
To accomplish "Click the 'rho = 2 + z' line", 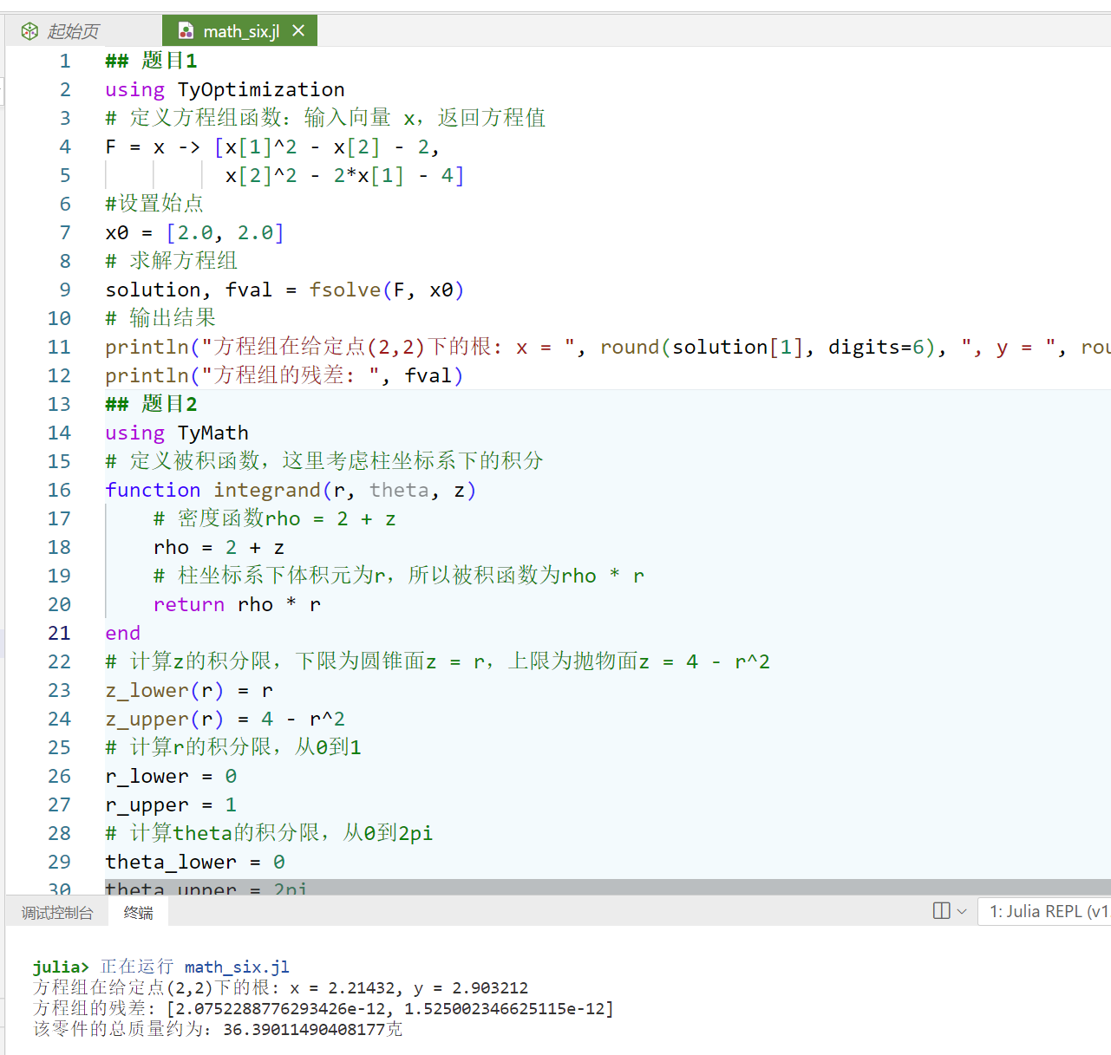I will click(x=219, y=547).
